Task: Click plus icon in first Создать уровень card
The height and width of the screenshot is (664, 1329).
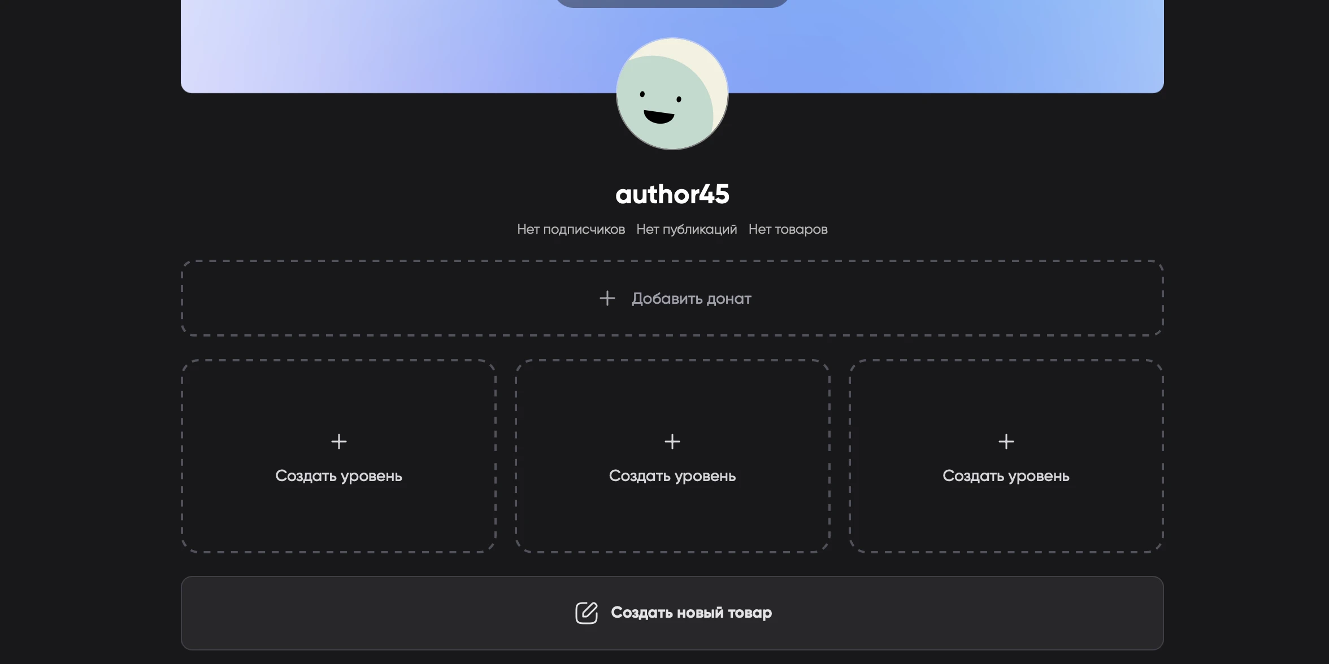Action: pos(338,441)
